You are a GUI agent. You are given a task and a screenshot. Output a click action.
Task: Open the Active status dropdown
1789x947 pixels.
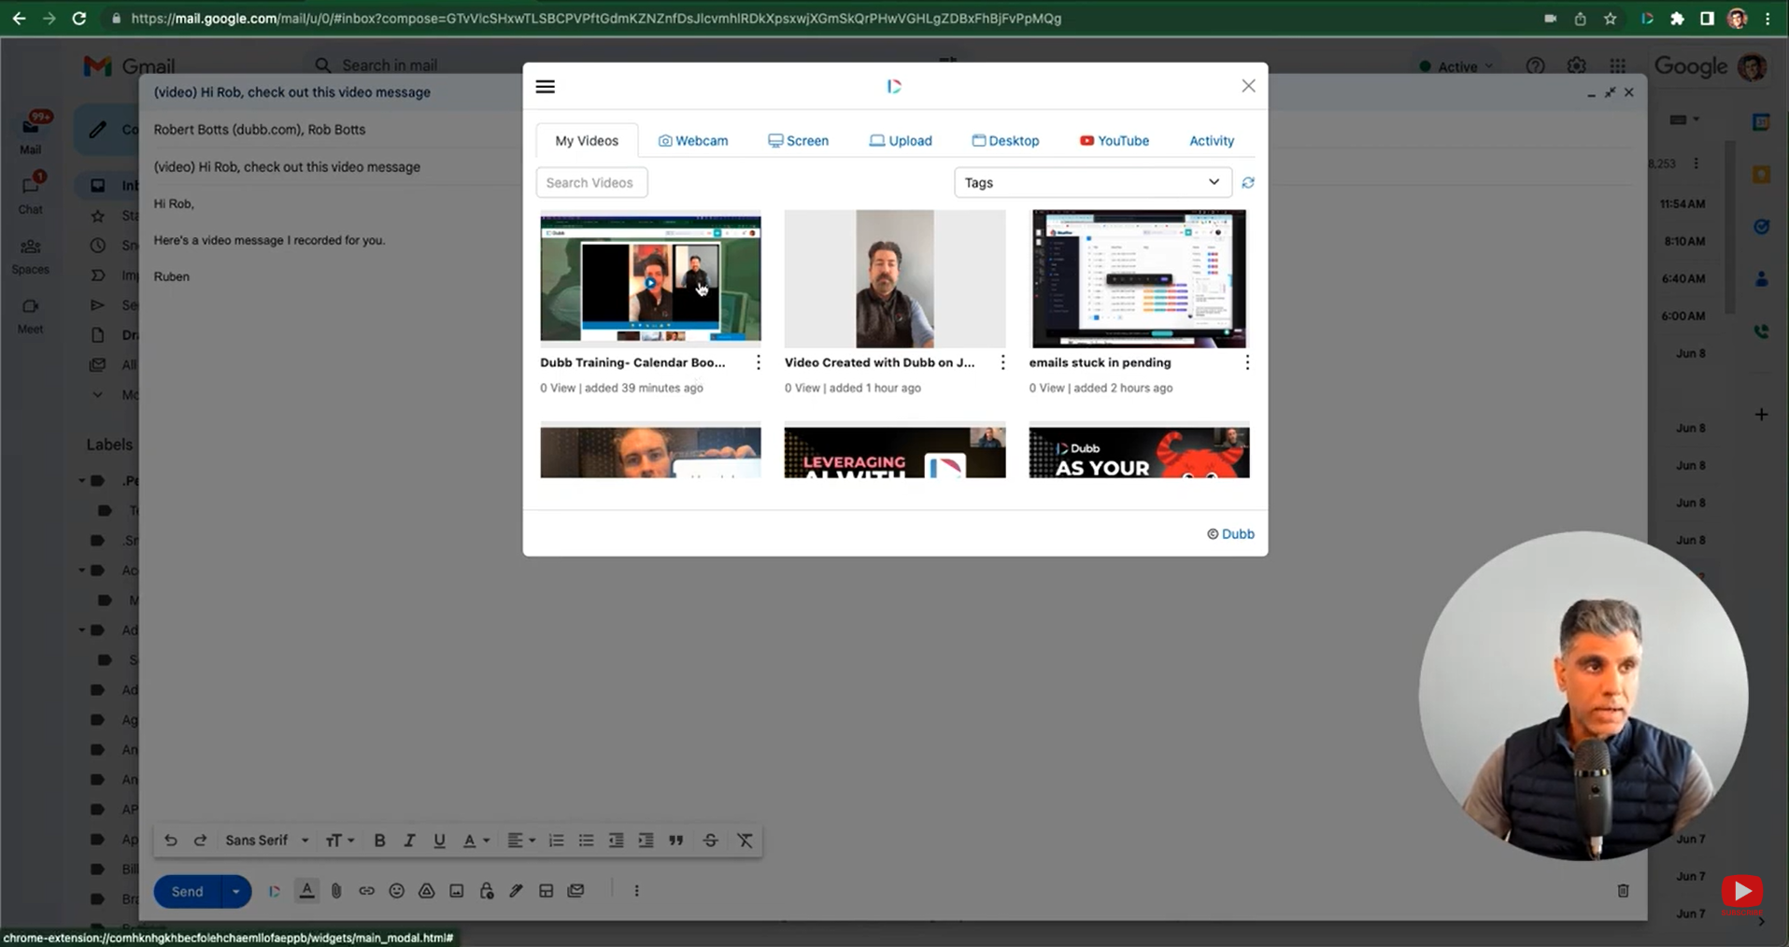(1455, 66)
